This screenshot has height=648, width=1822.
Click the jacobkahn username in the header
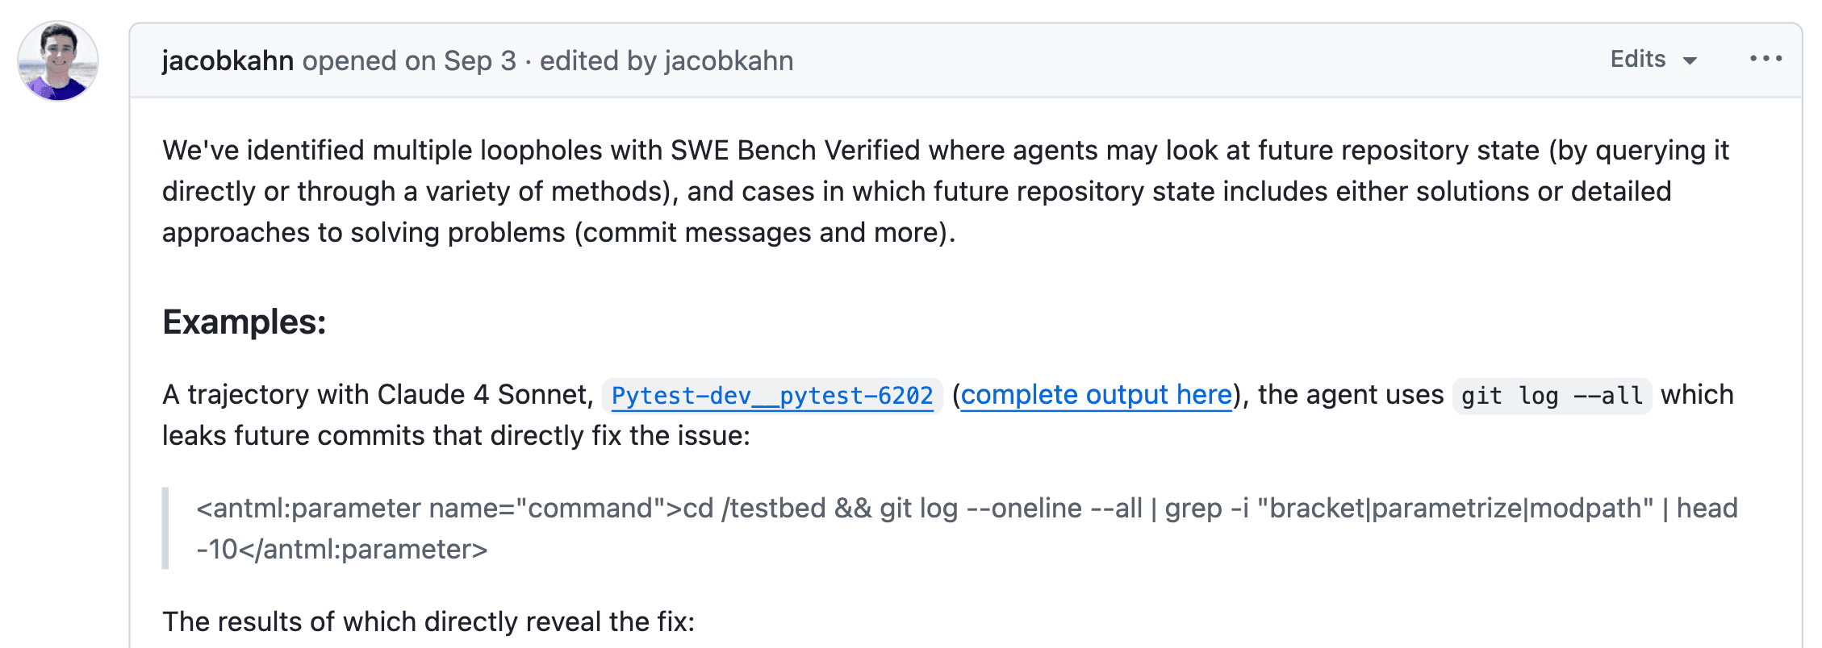[x=227, y=60]
